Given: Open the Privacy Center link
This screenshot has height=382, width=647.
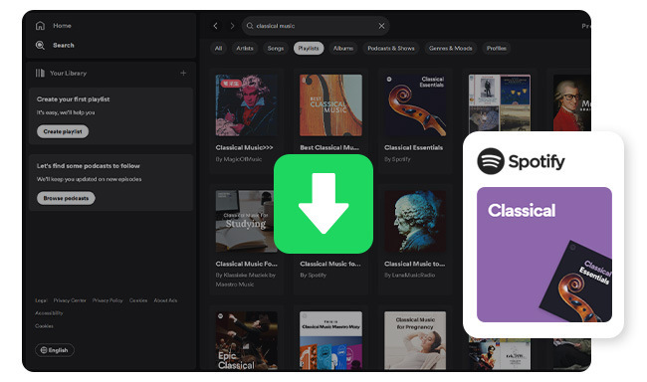Looking at the screenshot, I should tap(70, 300).
